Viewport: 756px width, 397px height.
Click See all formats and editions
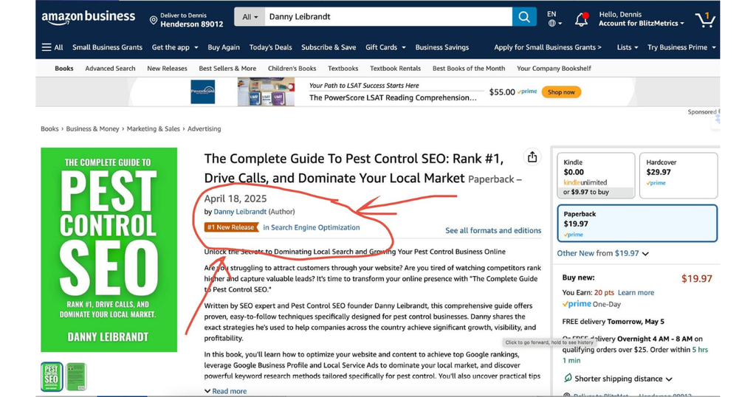[x=493, y=230]
